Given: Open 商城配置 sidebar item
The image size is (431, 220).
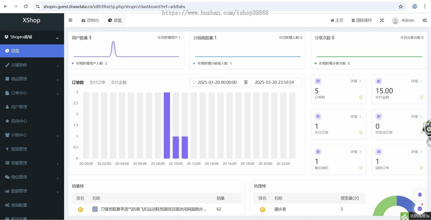Looking at the screenshot, I should pyautogui.click(x=32, y=205).
